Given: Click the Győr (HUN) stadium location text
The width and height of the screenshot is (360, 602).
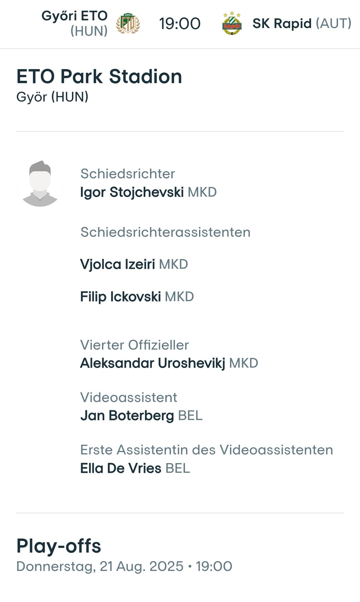Looking at the screenshot, I should click(52, 97).
